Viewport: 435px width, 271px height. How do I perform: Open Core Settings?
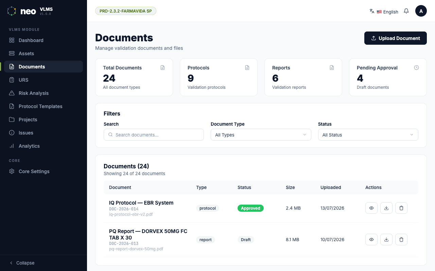(43, 171)
